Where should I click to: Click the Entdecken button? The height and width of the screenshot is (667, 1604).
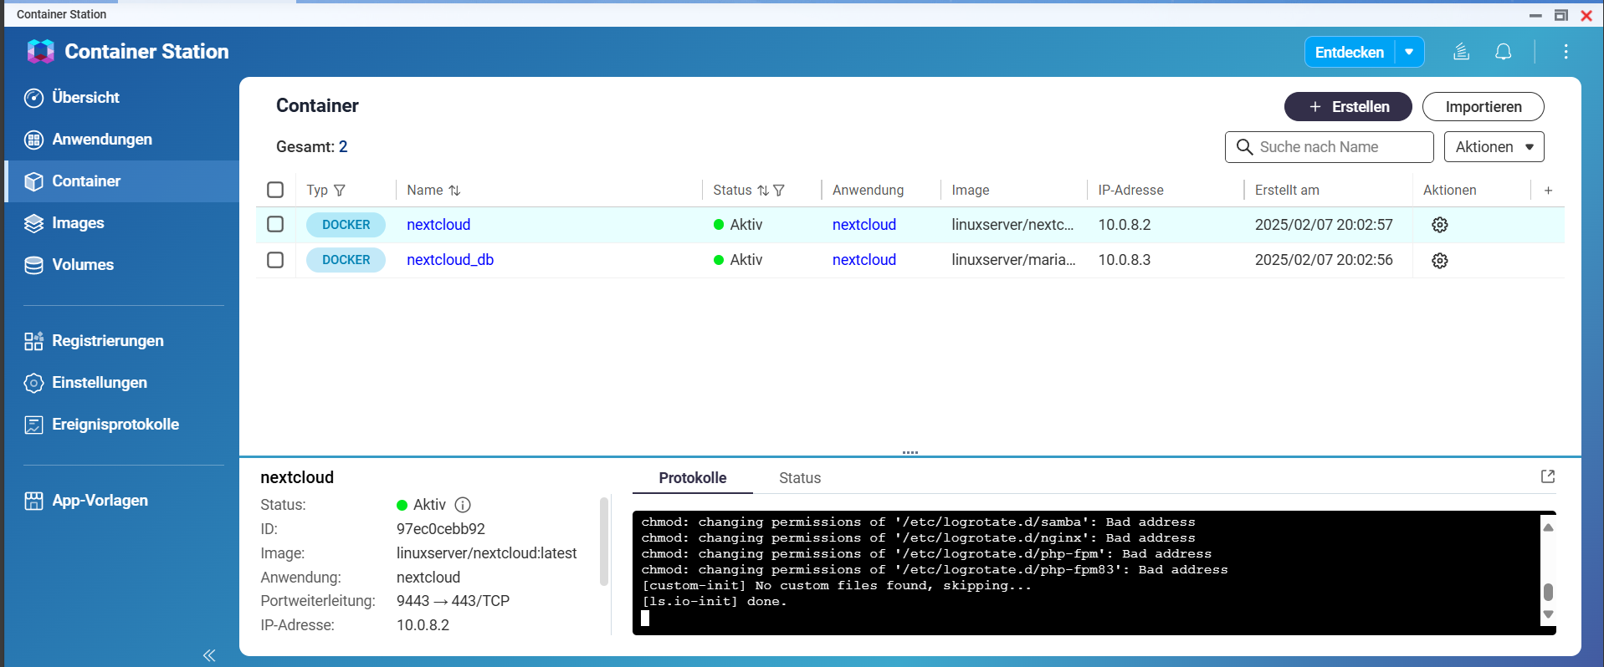click(1349, 52)
